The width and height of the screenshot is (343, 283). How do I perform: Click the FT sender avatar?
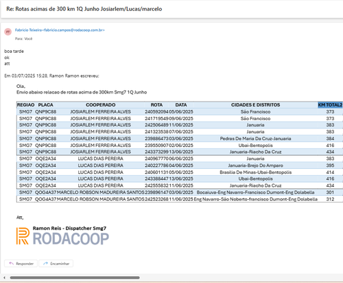8,32
